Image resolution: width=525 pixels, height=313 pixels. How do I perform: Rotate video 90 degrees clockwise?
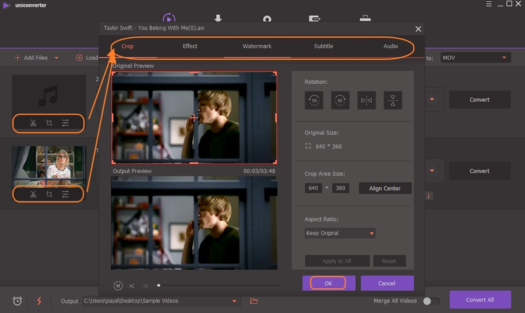pos(340,100)
